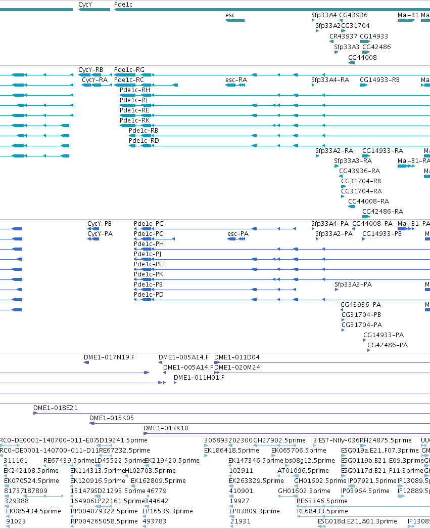This screenshot has width=430, height=529.
Task: Click the CycY gene label
Action: tap(85, 5)
